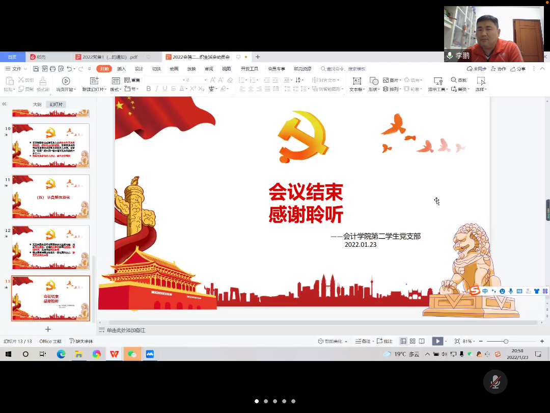
Task: Open the 放映 ribbon tab
Action: tap(191, 68)
